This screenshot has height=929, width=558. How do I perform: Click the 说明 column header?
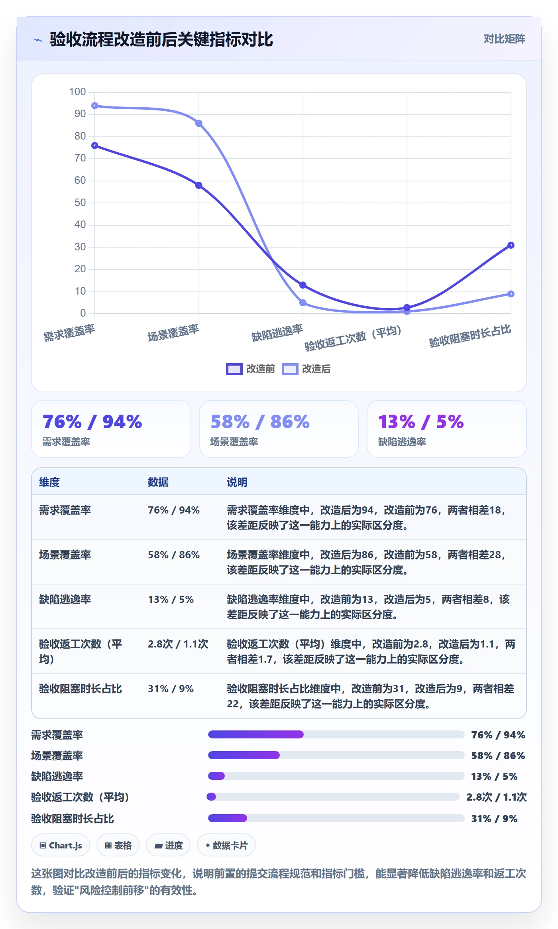pos(237,482)
